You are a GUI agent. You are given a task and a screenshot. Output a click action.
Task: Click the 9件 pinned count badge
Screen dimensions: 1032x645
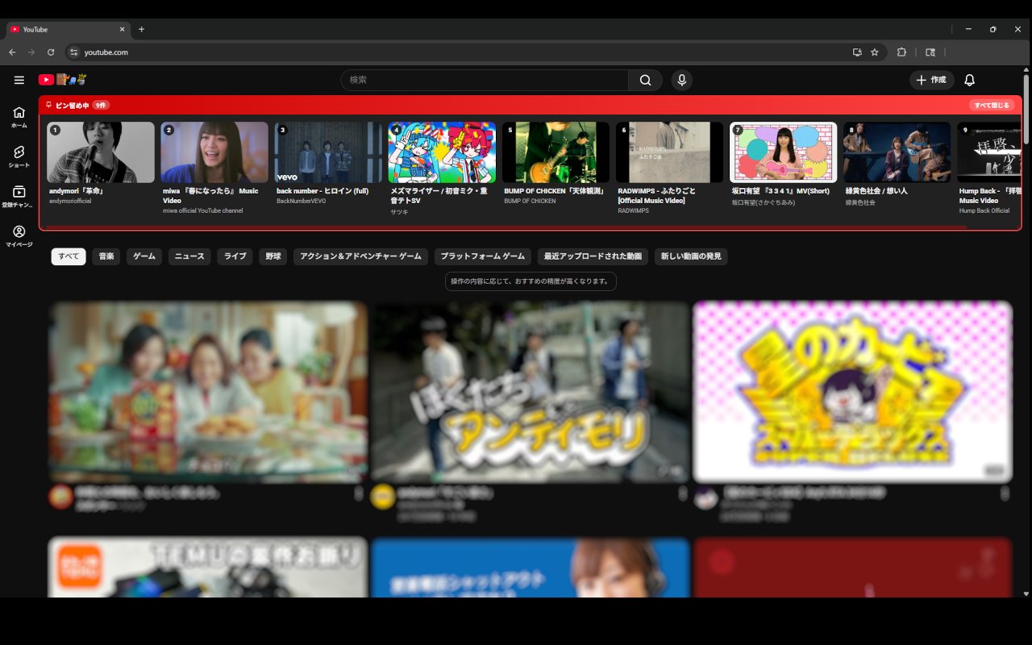[x=100, y=105]
